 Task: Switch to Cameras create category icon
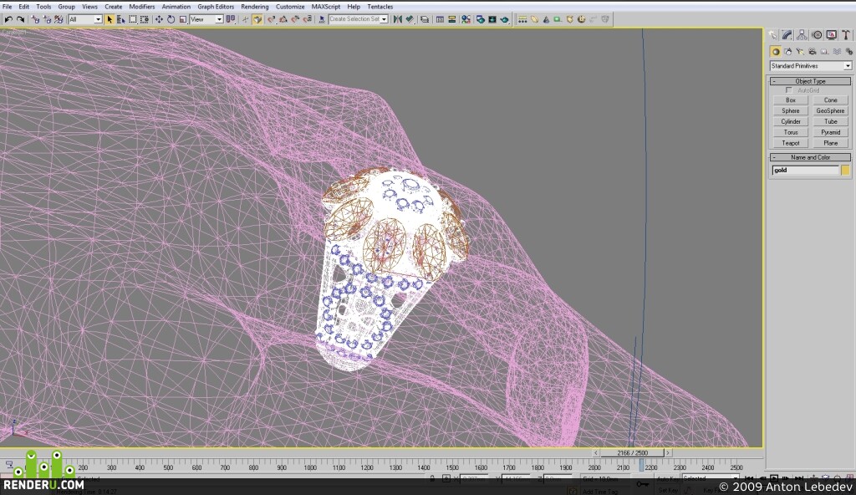813,51
